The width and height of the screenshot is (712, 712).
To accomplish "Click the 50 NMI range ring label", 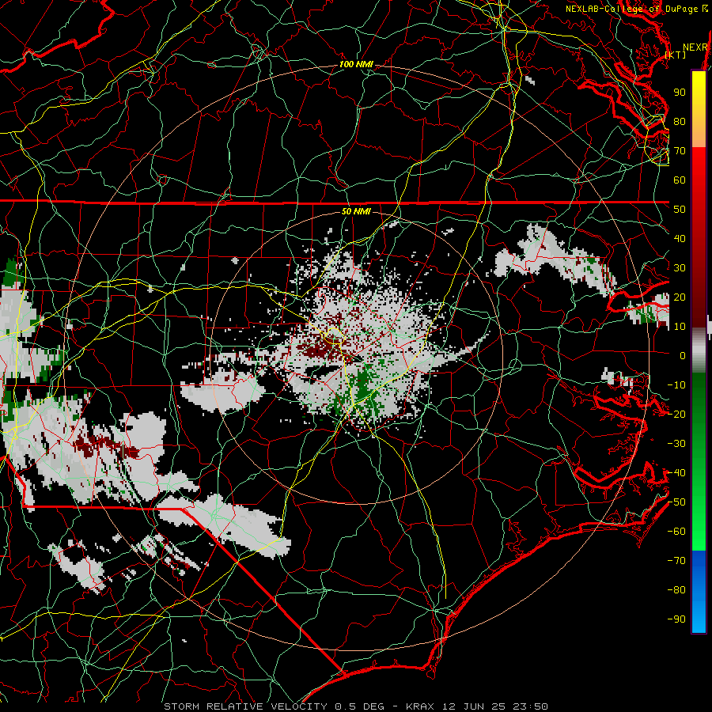I will coord(356,211).
